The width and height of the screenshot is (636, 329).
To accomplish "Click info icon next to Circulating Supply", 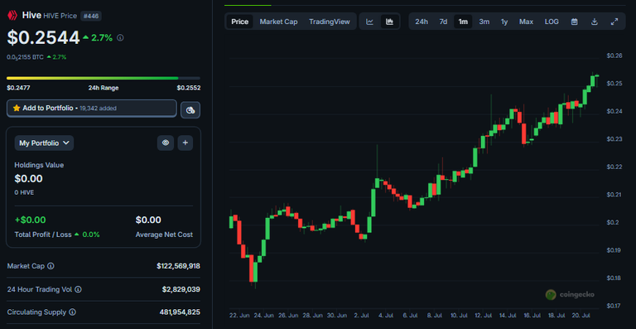I will (72, 312).
